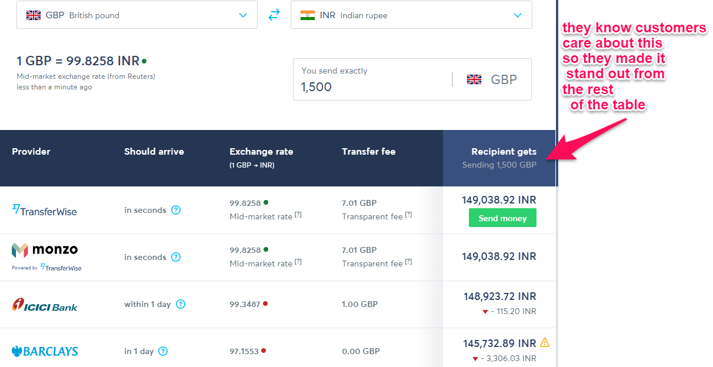Screen dimensions: 713x367
Task: Open the help icon beside "within 1 day"
Action: [181, 304]
